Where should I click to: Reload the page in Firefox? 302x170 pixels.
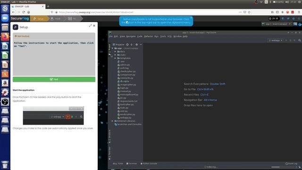coord(24,12)
